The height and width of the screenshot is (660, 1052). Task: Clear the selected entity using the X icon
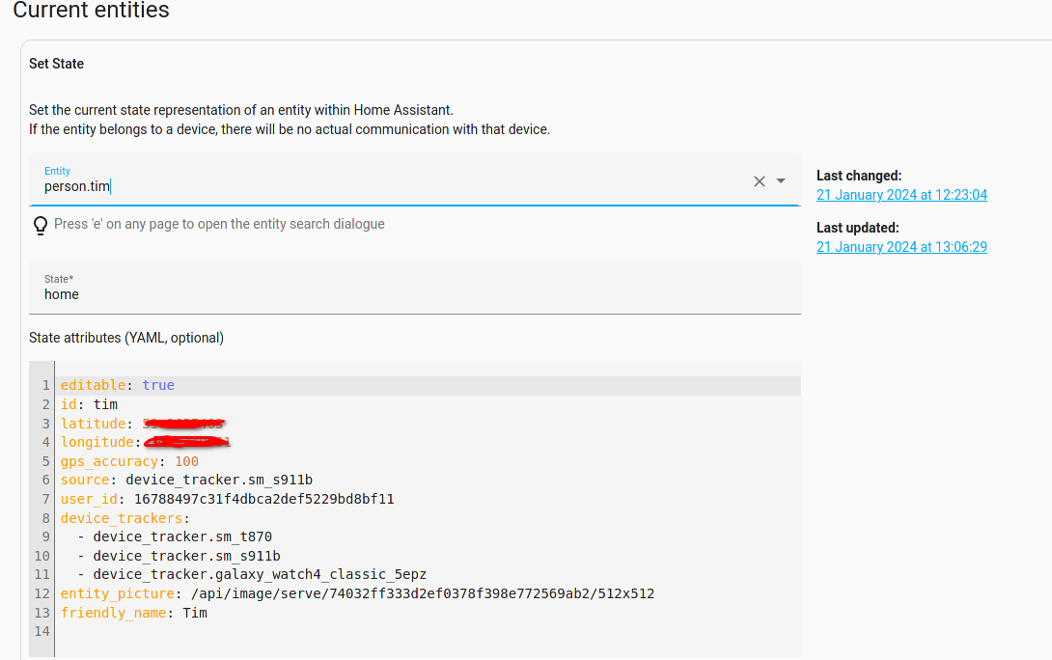point(759,181)
